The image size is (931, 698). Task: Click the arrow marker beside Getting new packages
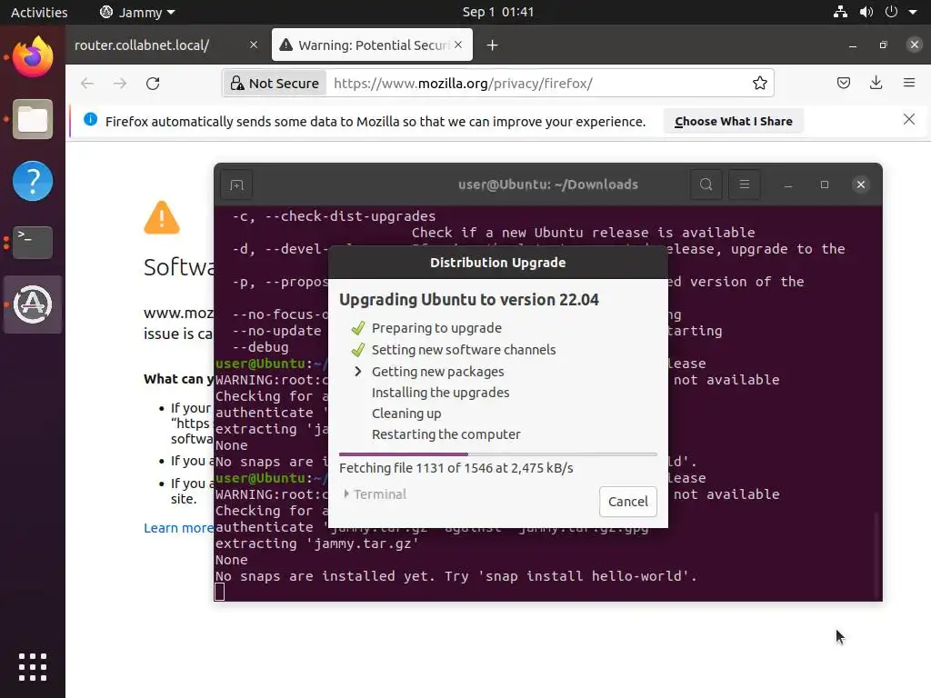click(357, 372)
